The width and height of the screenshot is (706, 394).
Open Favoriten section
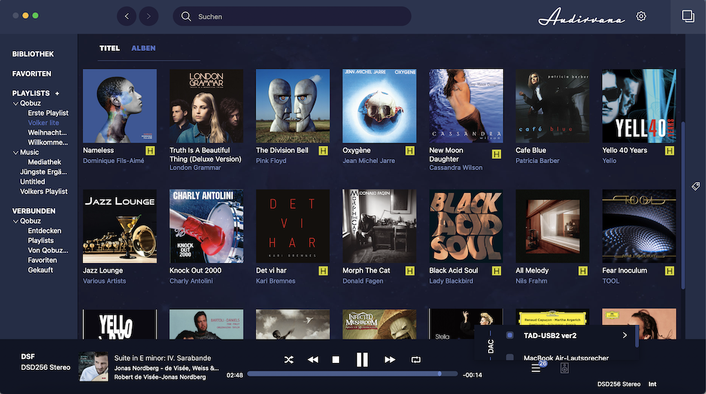32,74
